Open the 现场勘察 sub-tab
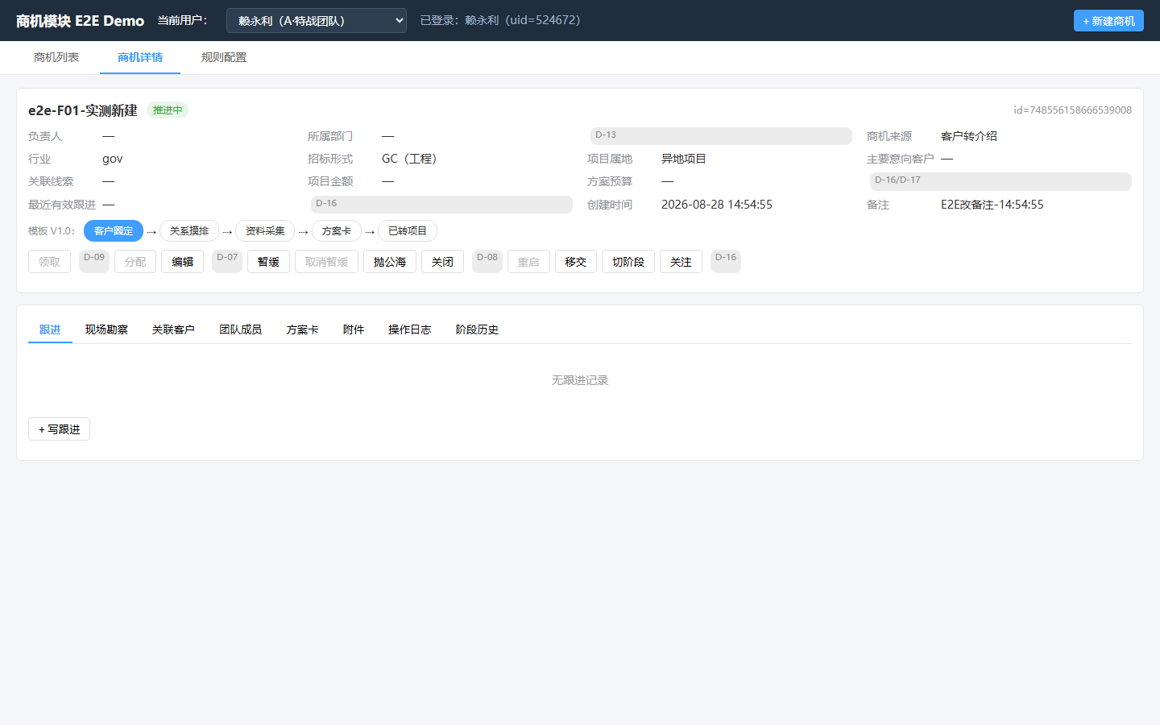Screen dimensions: 1160x725 [106, 329]
